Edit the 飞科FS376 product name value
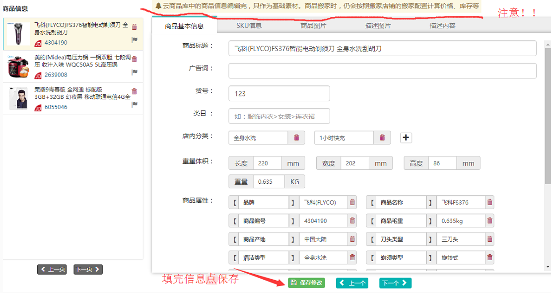 (x=461, y=202)
